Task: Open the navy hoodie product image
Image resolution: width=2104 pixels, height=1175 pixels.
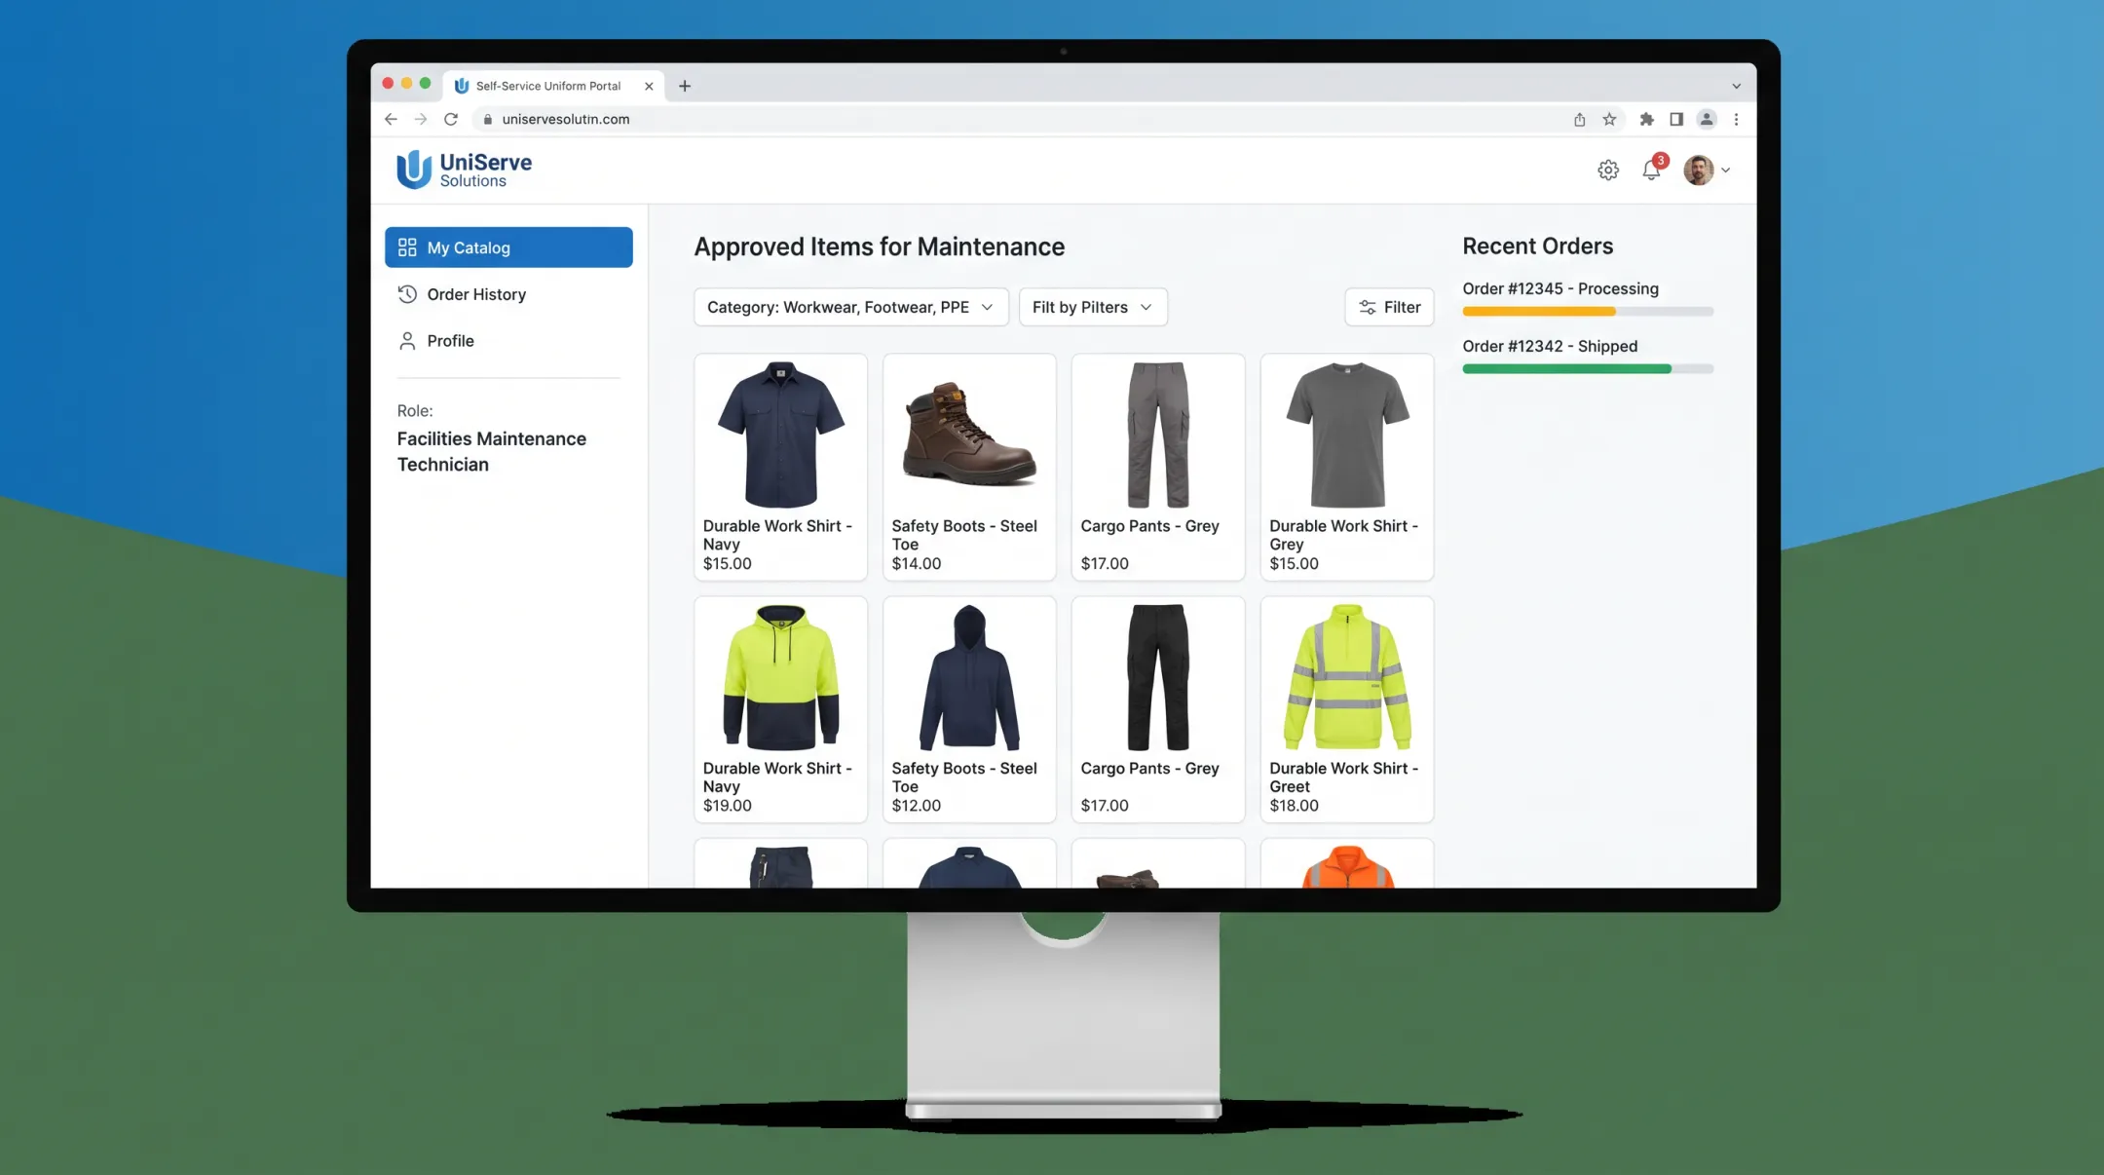Action: [x=969, y=677]
